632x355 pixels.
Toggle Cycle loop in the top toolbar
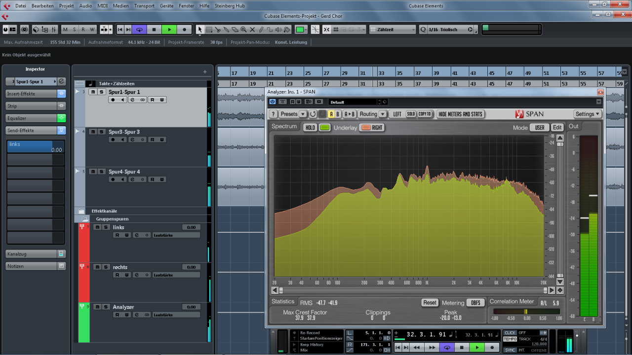139,30
